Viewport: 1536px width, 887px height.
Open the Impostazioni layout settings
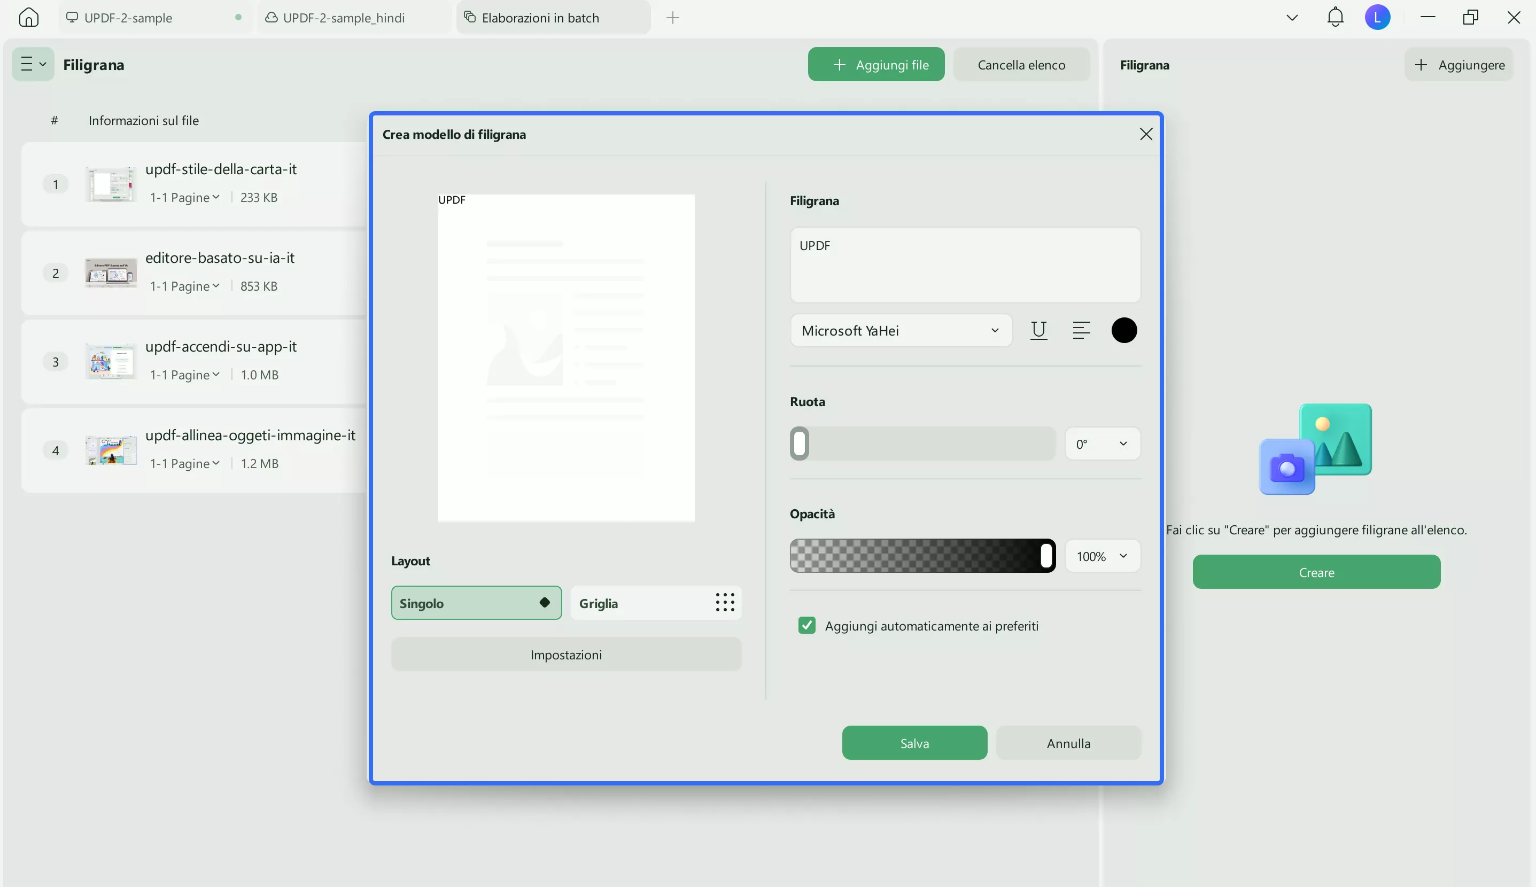point(566,655)
